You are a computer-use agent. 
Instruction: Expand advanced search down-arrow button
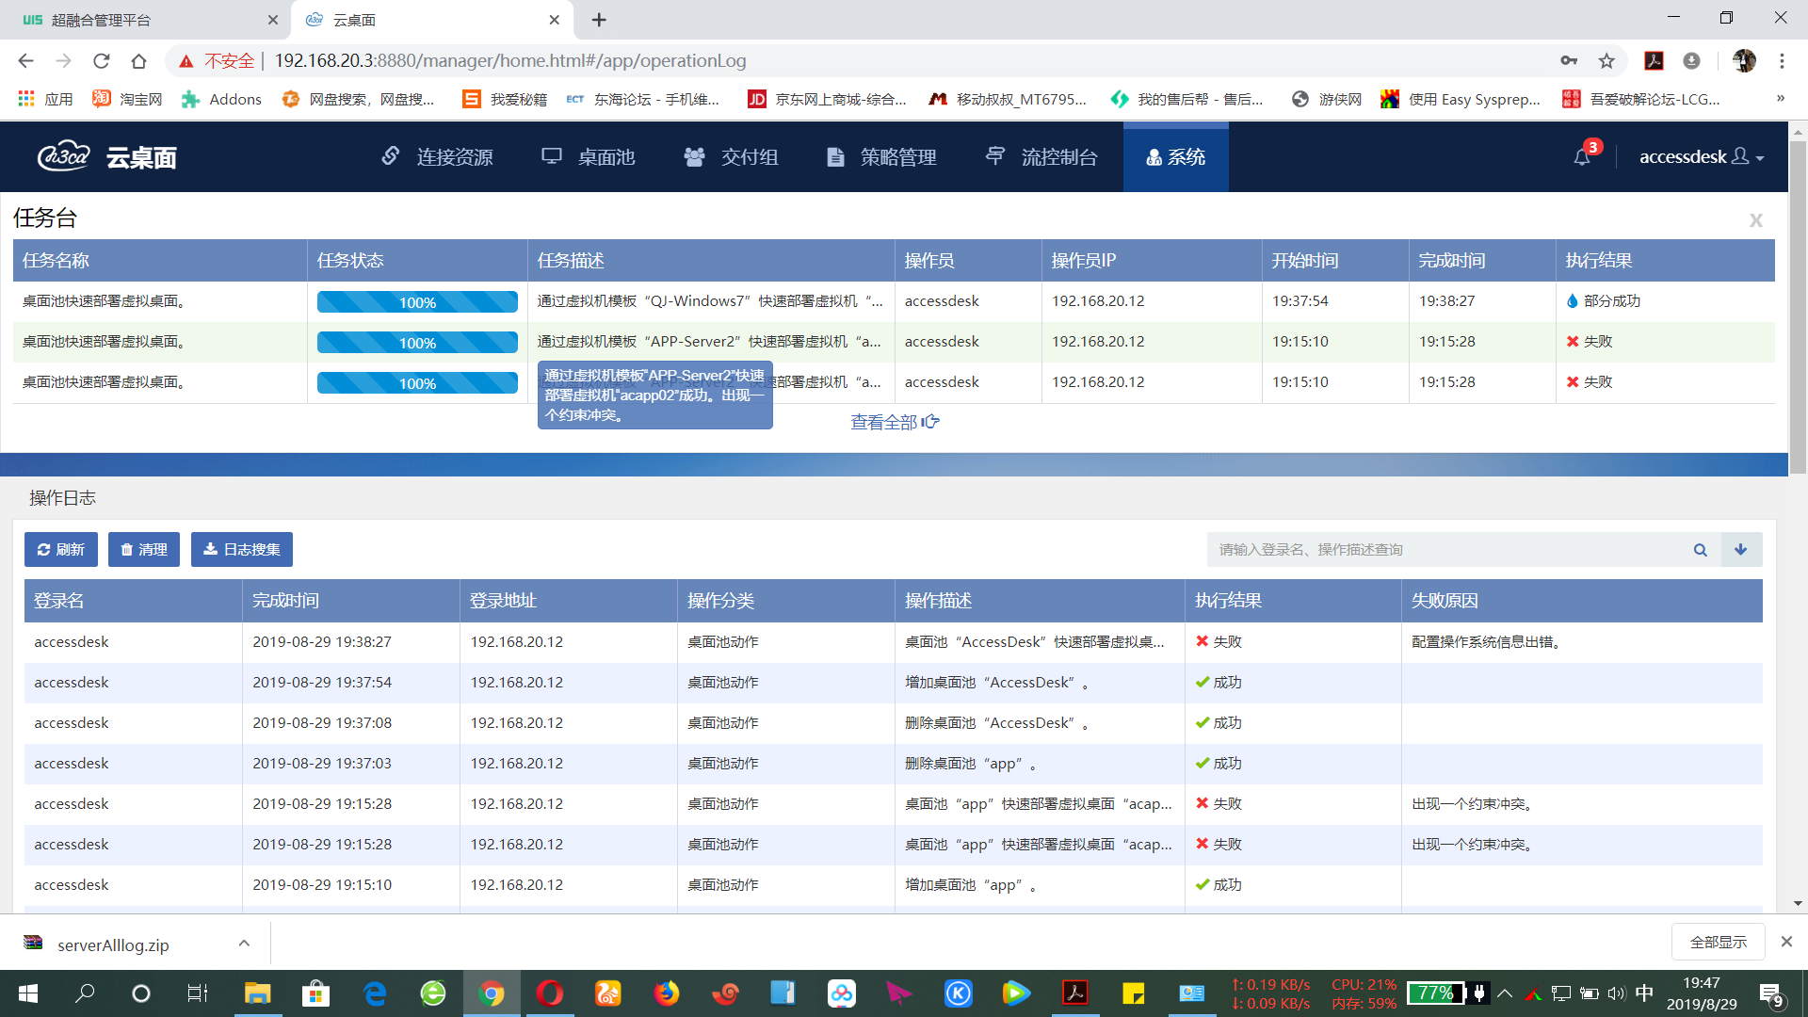(1741, 550)
